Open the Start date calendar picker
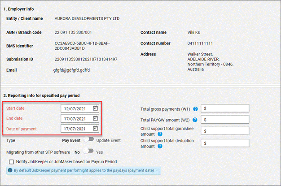This screenshot has width=281, height=186. [x=95, y=108]
